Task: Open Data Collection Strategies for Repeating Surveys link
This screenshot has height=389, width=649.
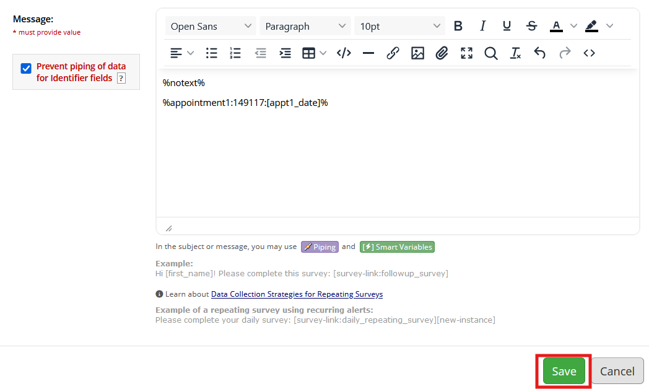Action: [297, 294]
